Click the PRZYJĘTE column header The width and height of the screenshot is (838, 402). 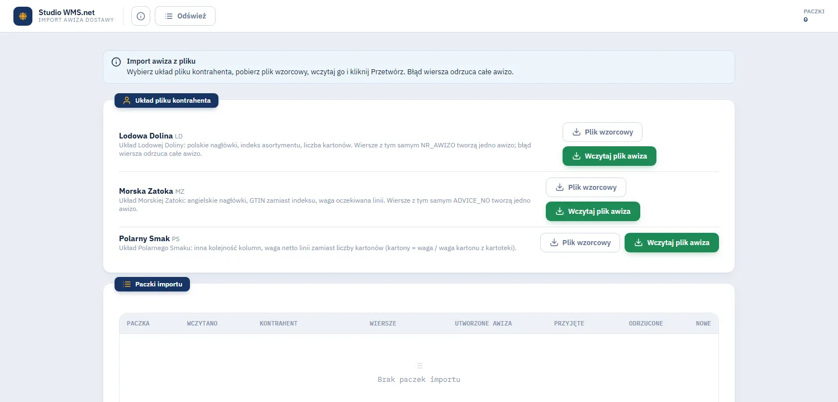pos(569,323)
